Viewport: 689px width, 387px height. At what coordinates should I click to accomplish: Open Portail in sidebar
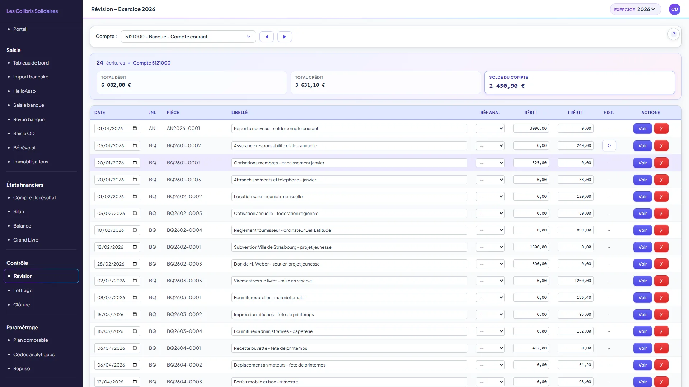[20, 29]
